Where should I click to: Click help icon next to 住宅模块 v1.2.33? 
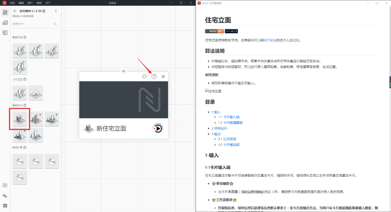44,11
